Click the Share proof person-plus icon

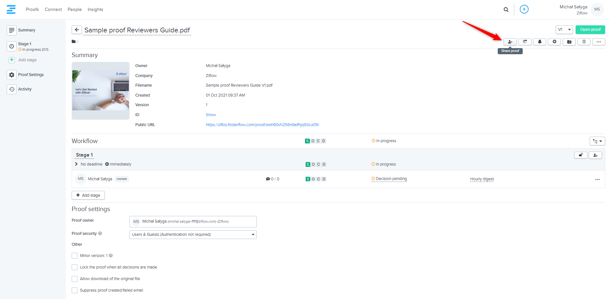tap(510, 42)
